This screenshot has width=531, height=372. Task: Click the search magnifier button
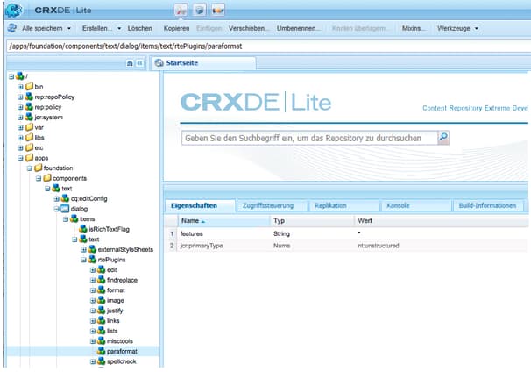(x=443, y=138)
